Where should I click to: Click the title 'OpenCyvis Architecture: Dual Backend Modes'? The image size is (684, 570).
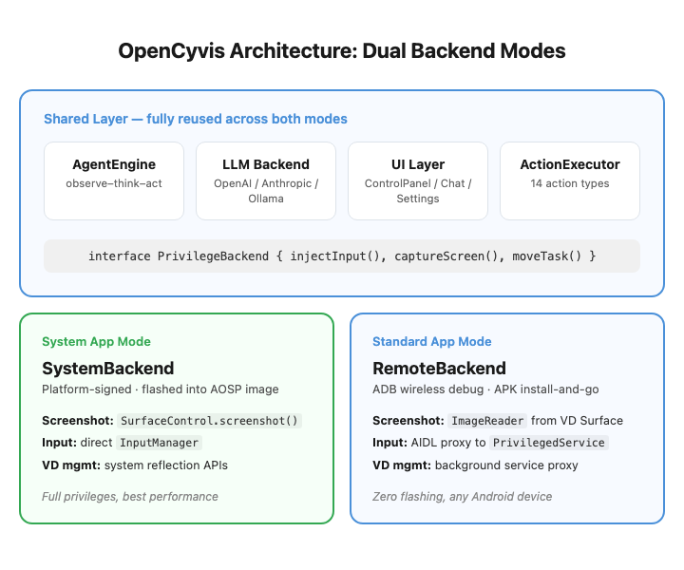point(342,51)
